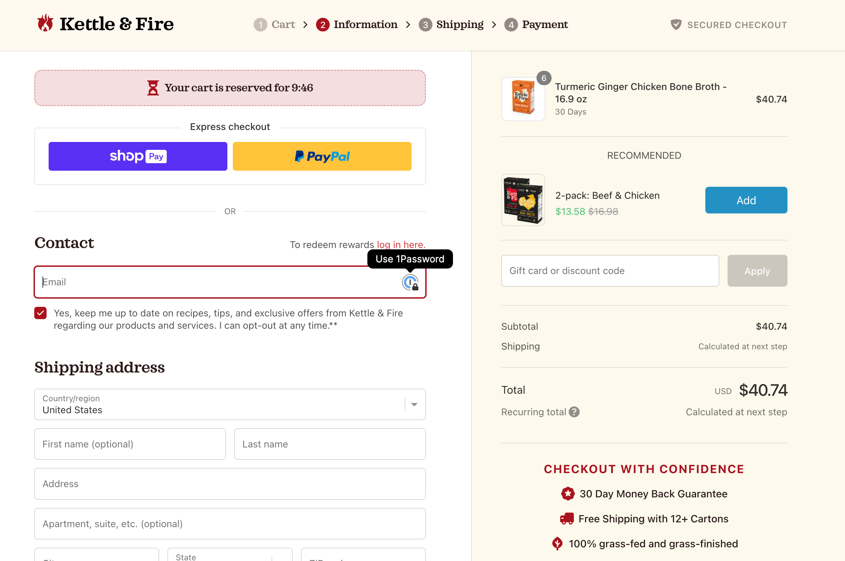Pay with PayPal express checkout
The width and height of the screenshot is (845, 561).
[x=322, y=156]
